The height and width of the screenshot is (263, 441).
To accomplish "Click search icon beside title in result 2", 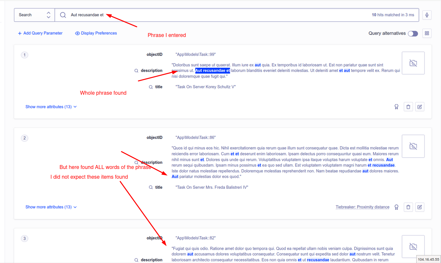I will [x=151, y=187].
